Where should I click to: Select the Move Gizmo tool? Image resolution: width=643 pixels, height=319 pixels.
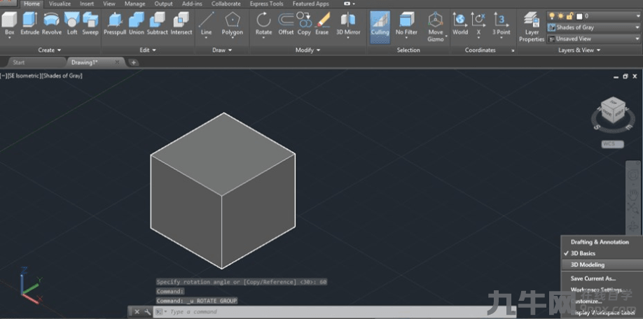[436, 27]
